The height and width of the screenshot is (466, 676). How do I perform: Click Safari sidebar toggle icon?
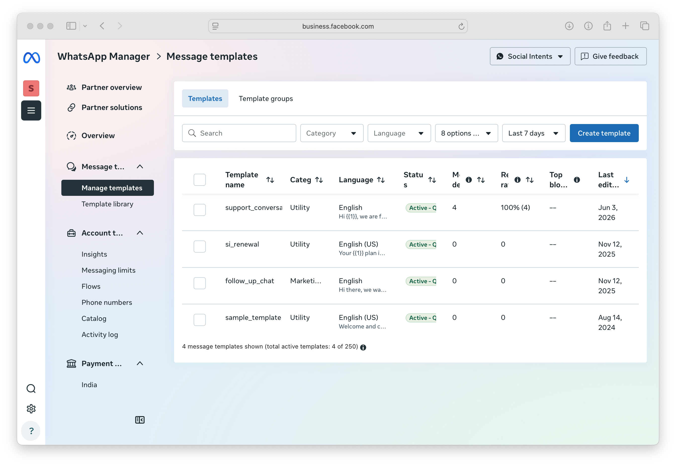click(71, 26)
